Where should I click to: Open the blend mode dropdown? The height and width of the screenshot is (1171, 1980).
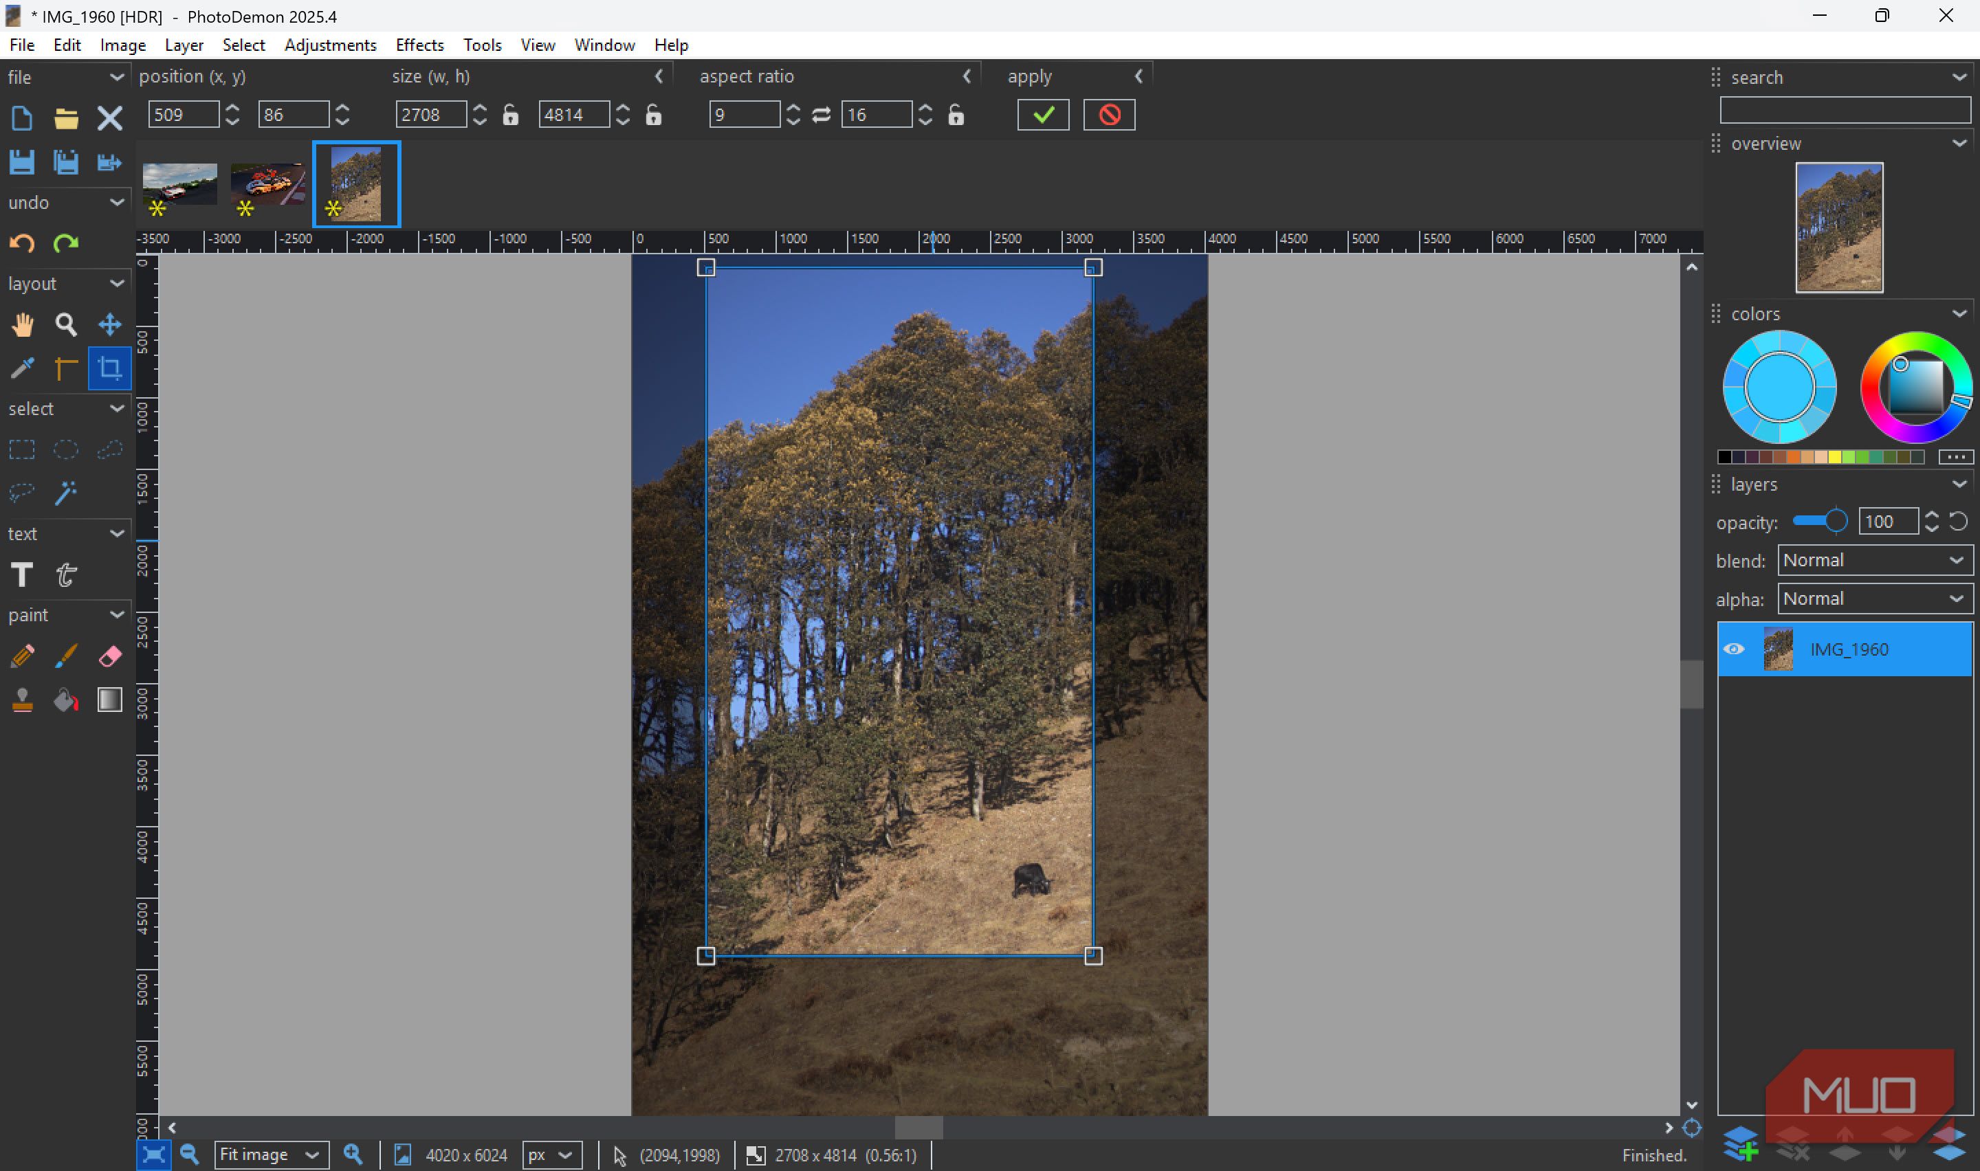(x=1874, y=560)
